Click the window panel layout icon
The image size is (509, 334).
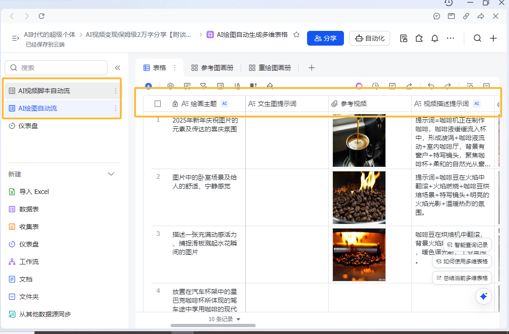click(x=451, y=16)
